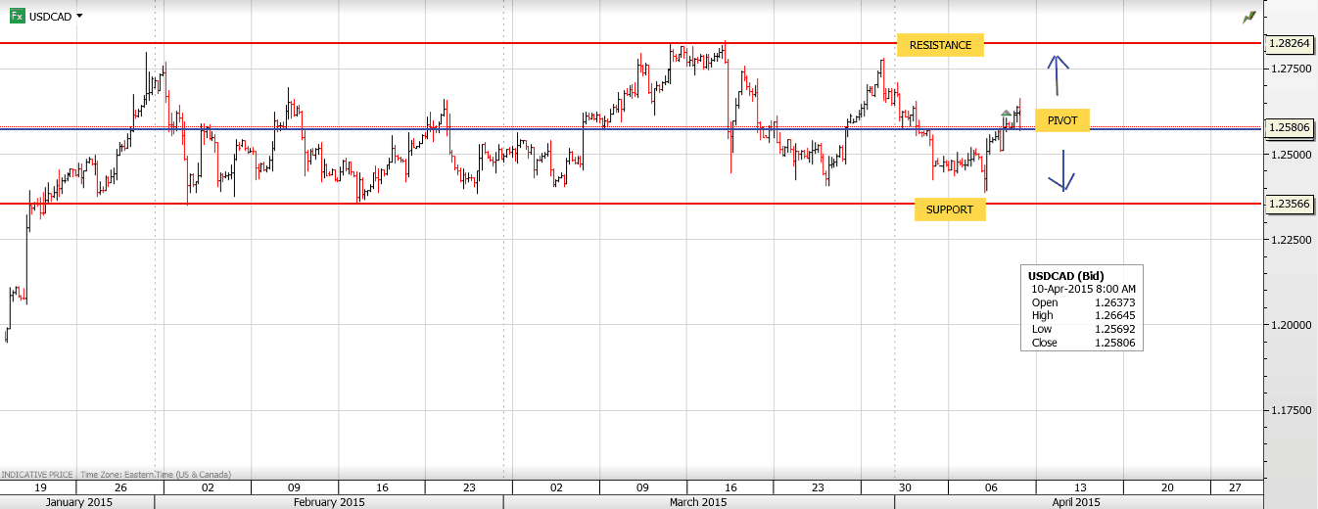Click the 1.25806 current price tag
Image resolution: width=1318 pixels, height=509 pixels.
pyautogui.click(x=1290, y=127)
